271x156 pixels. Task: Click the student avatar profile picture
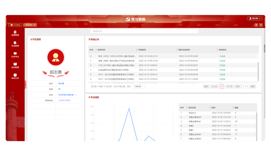click(56, 57)
